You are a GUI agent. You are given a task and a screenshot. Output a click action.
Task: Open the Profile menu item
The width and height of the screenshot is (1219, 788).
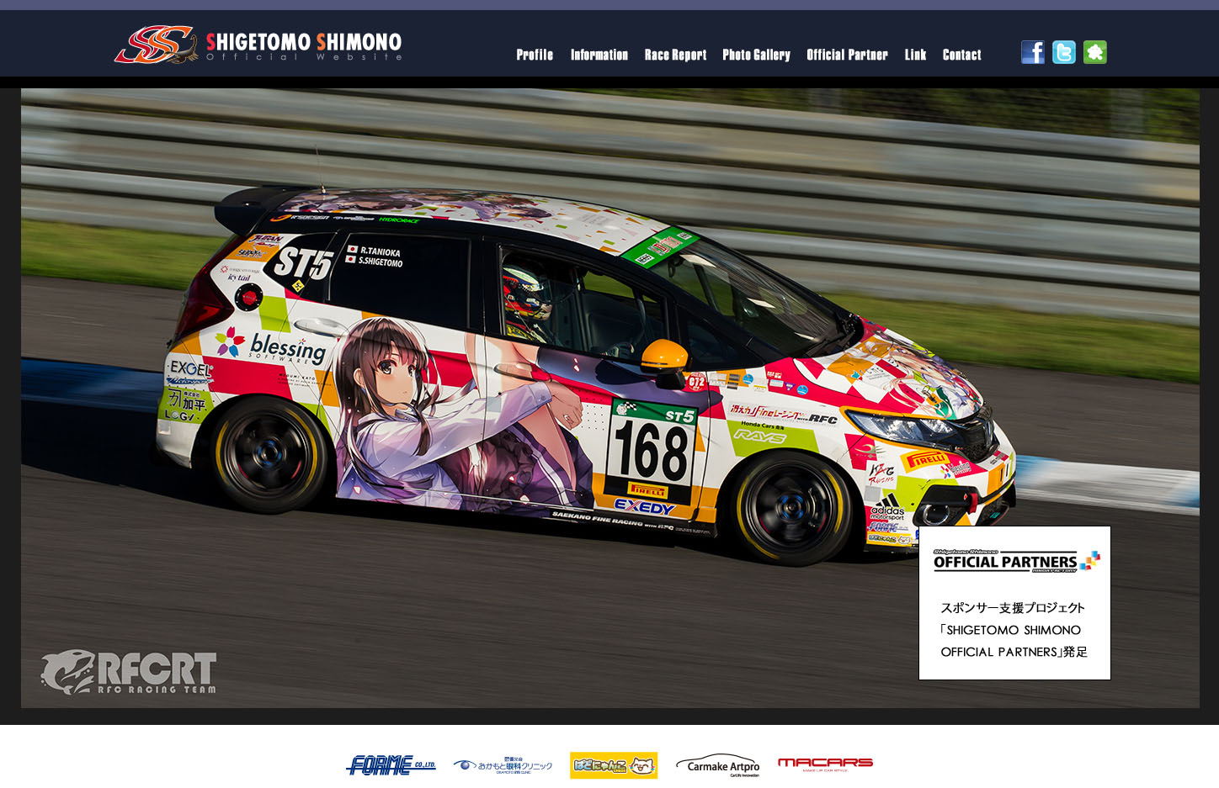point(535,55)
